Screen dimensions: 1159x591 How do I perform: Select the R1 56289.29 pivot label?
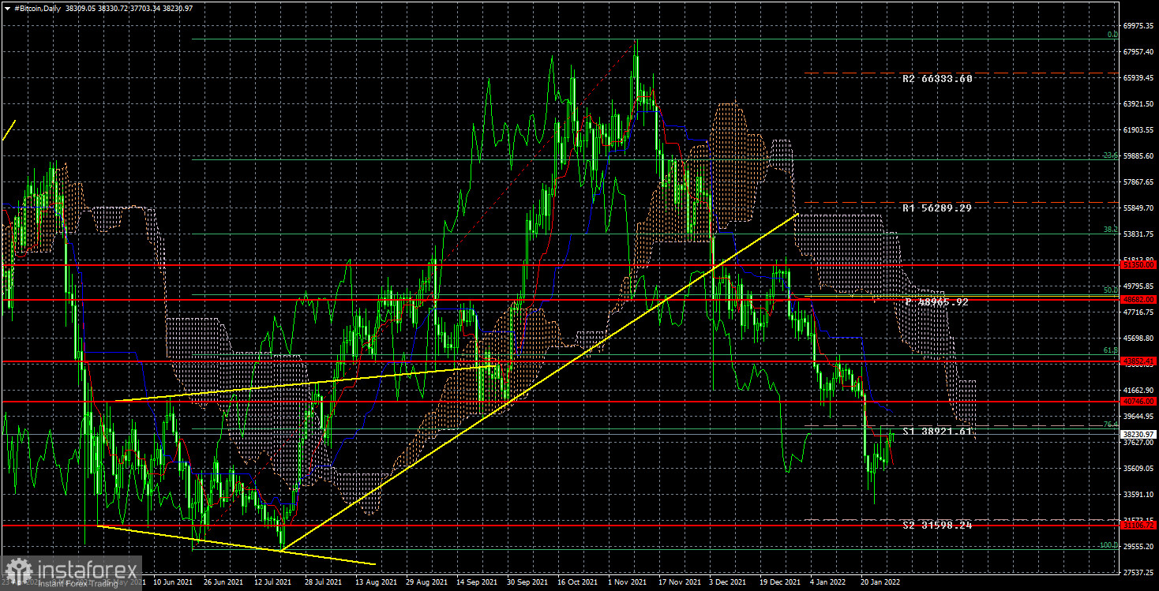tap(938, 208)
